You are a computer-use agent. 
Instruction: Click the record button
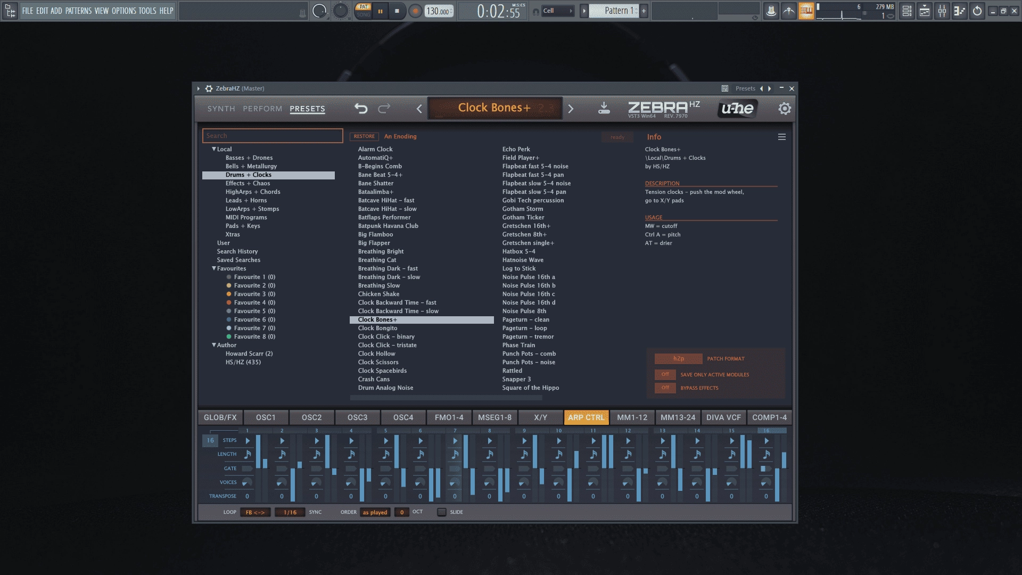(415, 11)
